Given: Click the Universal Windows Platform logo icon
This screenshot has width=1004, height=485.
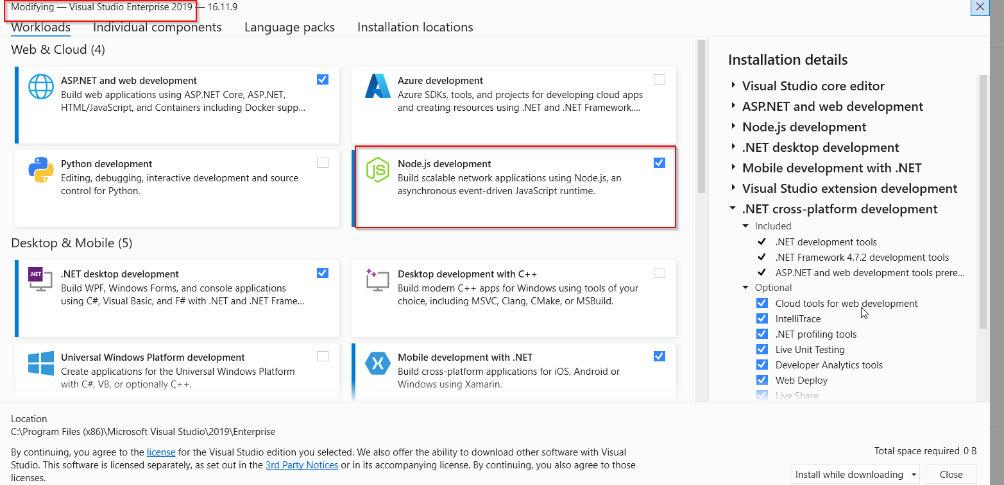Looking at the screenshot, I should [41, 363].
